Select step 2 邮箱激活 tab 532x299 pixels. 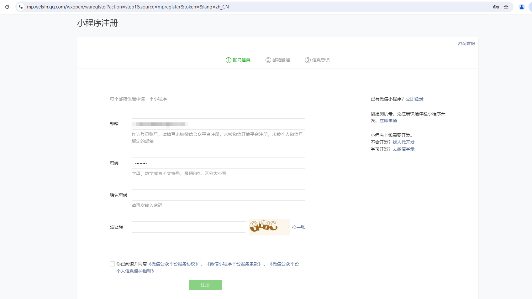click(278, 60)
